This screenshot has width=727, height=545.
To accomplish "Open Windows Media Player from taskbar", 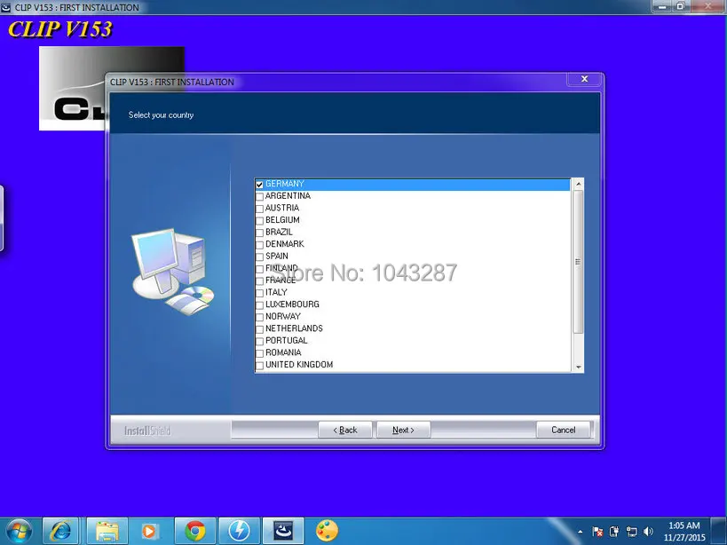I will [x=149, y=531].
